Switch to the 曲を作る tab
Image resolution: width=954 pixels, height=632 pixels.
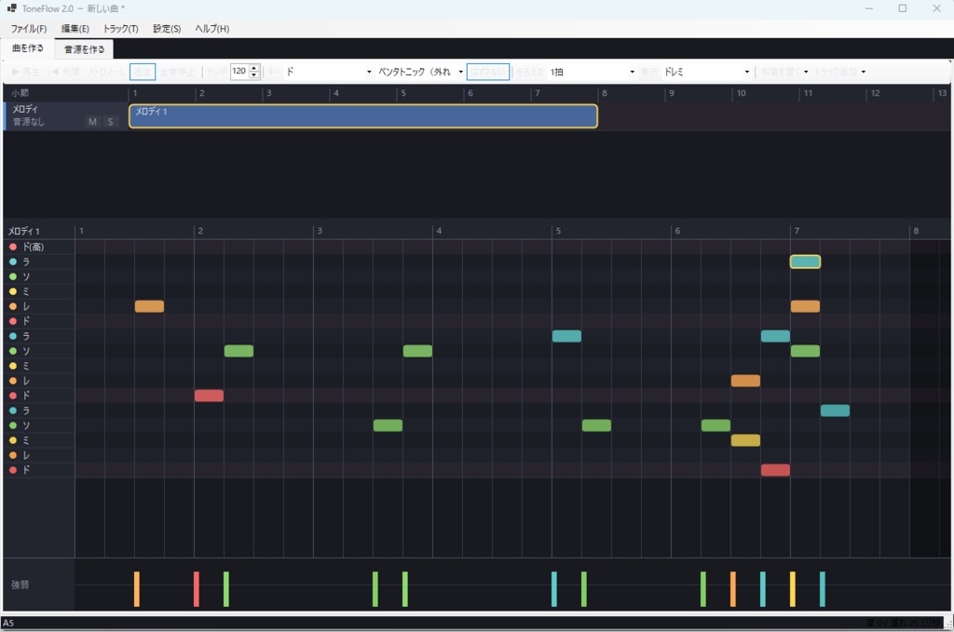click(x=28, y=48)
